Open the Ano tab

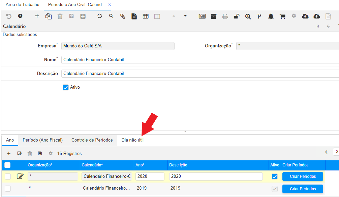tap(10, 140)
